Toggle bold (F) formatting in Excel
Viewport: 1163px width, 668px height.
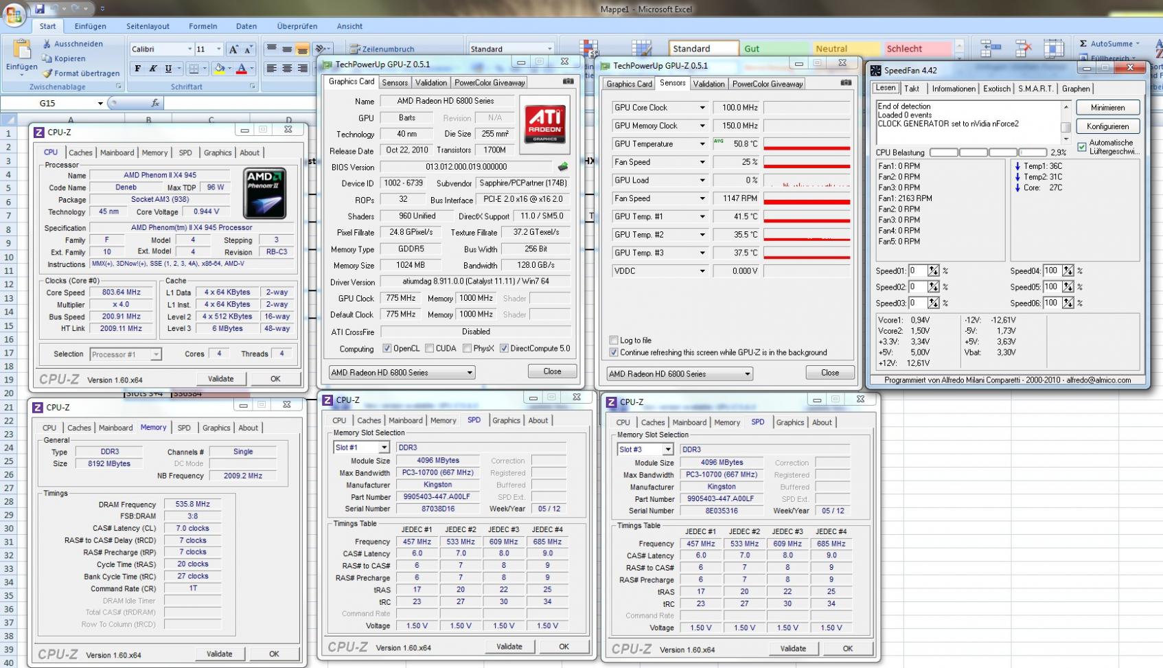point(138,69)
